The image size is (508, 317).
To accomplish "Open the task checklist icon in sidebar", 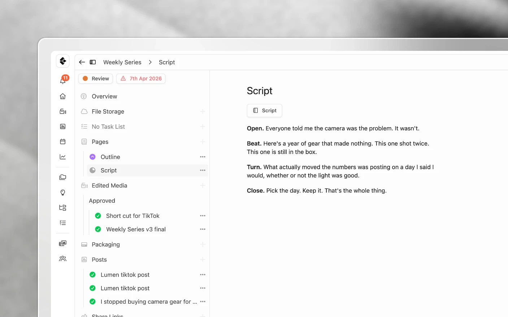I will click(63, 223).
